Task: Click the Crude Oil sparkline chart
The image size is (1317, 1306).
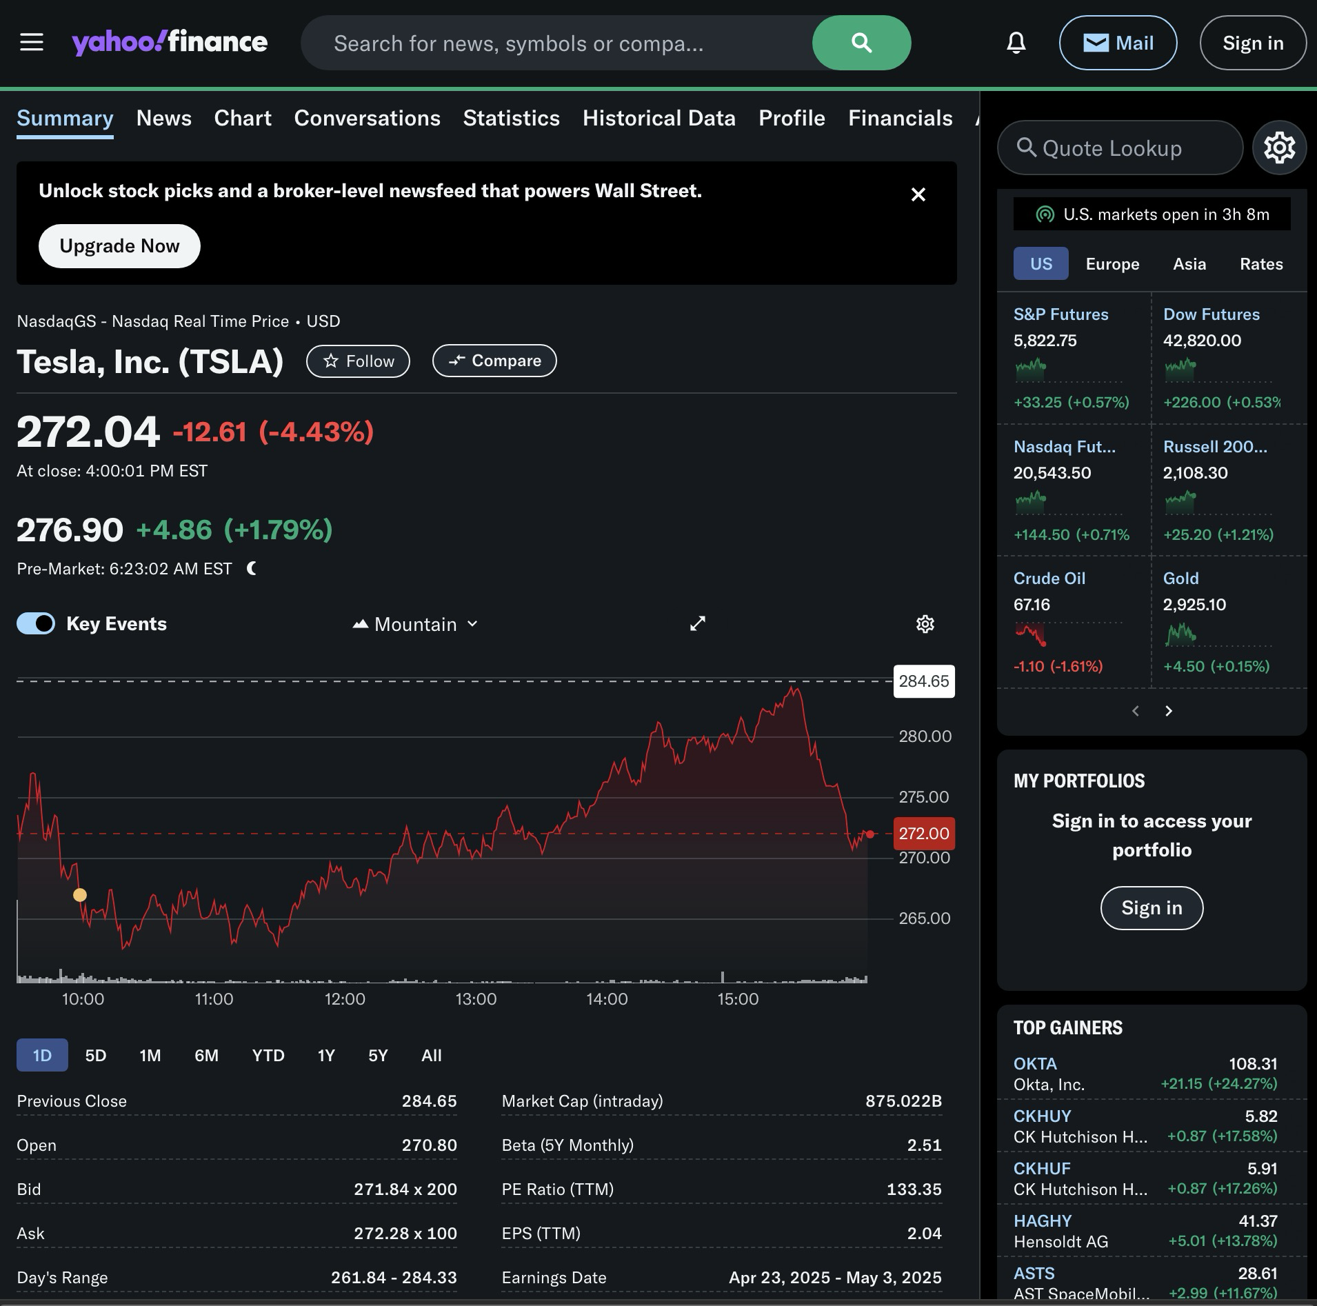Action: click(x=1068, y=634)
